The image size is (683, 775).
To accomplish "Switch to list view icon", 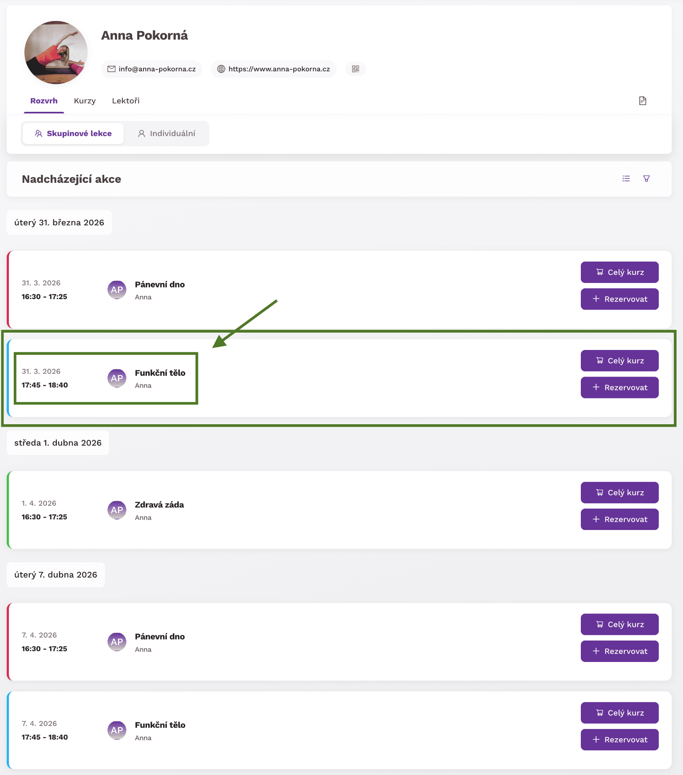I will (626, 178).
